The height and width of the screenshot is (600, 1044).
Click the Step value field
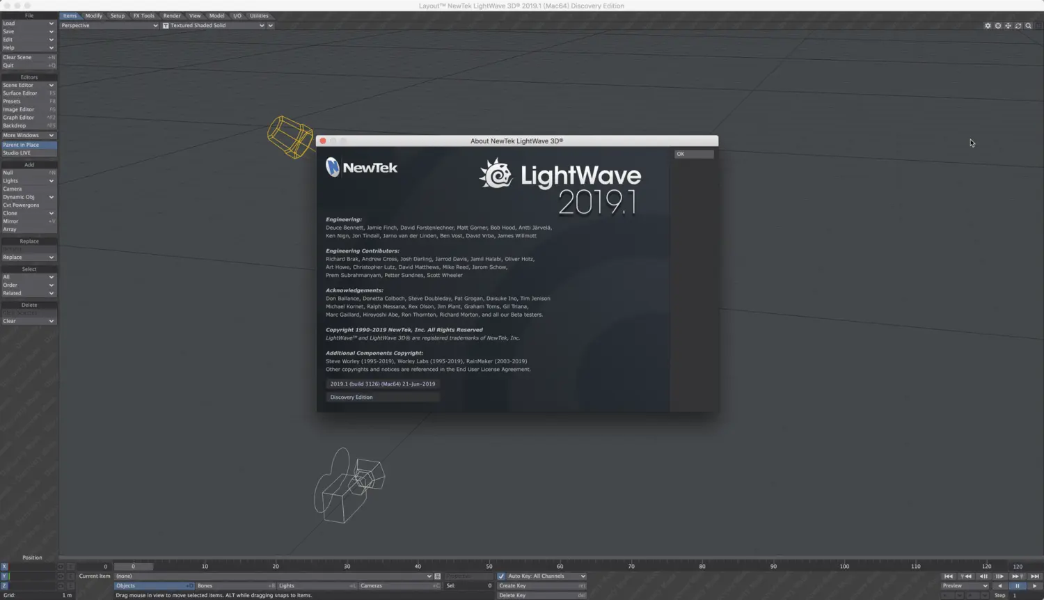coord(1025,596)
